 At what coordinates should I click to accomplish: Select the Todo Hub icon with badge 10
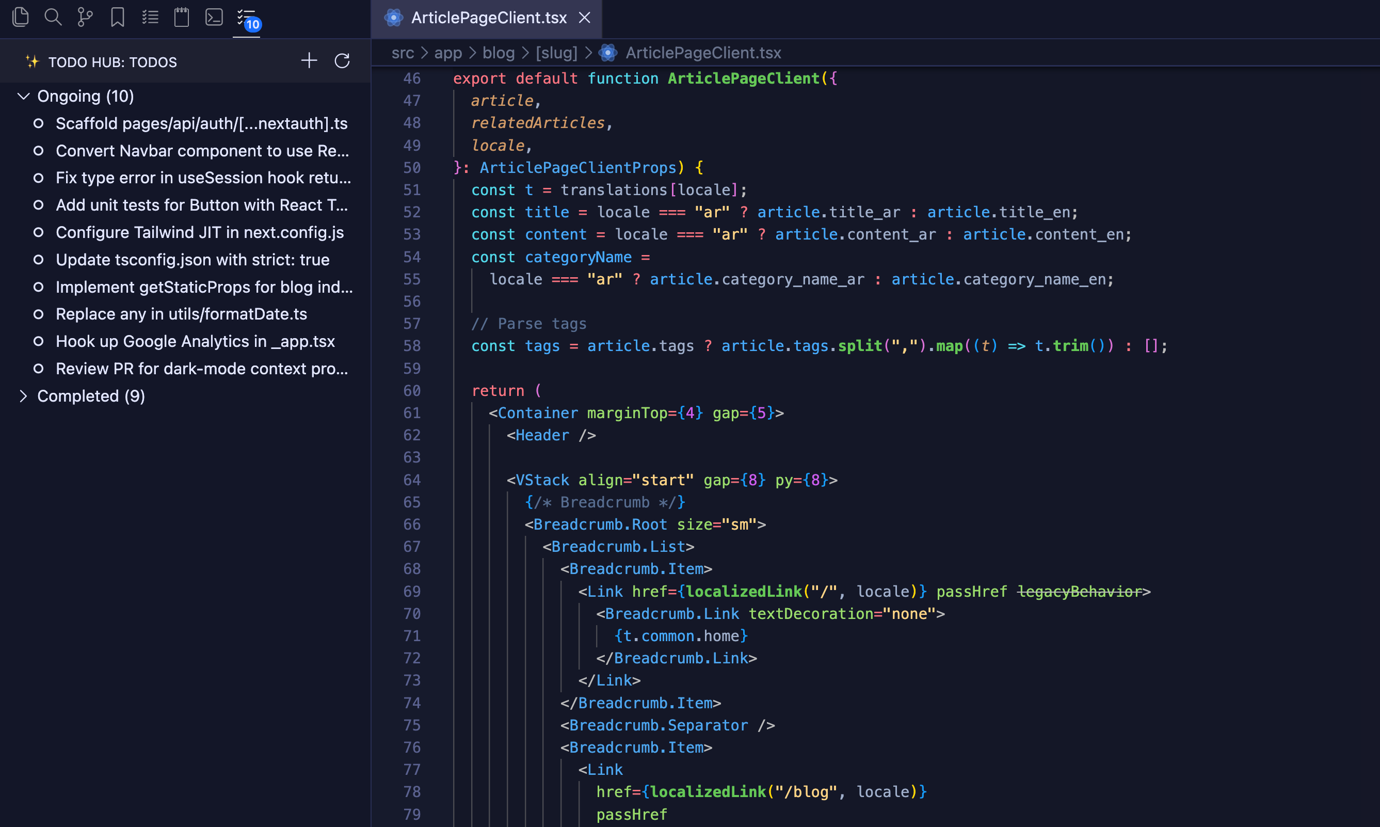coord(245,17)
